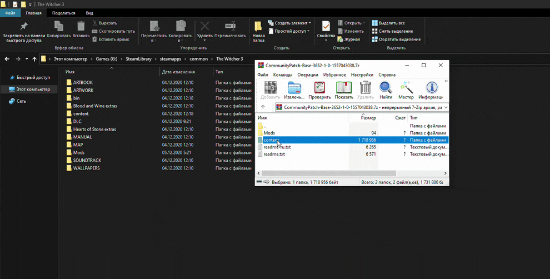Switch to the Share (Поделиться) tab
The height and width of the screenshot is (279, 550).
(x=63, y=13)
